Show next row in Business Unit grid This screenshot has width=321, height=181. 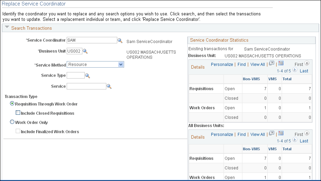coord(295,70)
